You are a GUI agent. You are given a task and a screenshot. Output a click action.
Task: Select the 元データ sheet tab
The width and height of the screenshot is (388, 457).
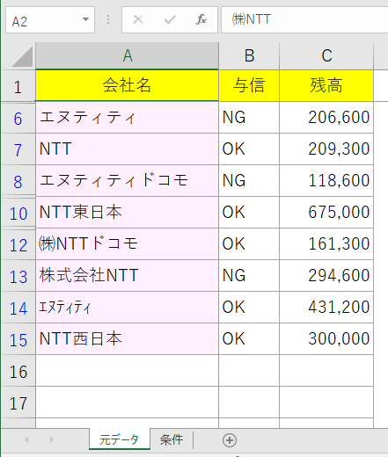[x=120, y=439]
